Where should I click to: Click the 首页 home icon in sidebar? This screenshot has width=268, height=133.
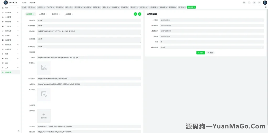tap(3, 8)
